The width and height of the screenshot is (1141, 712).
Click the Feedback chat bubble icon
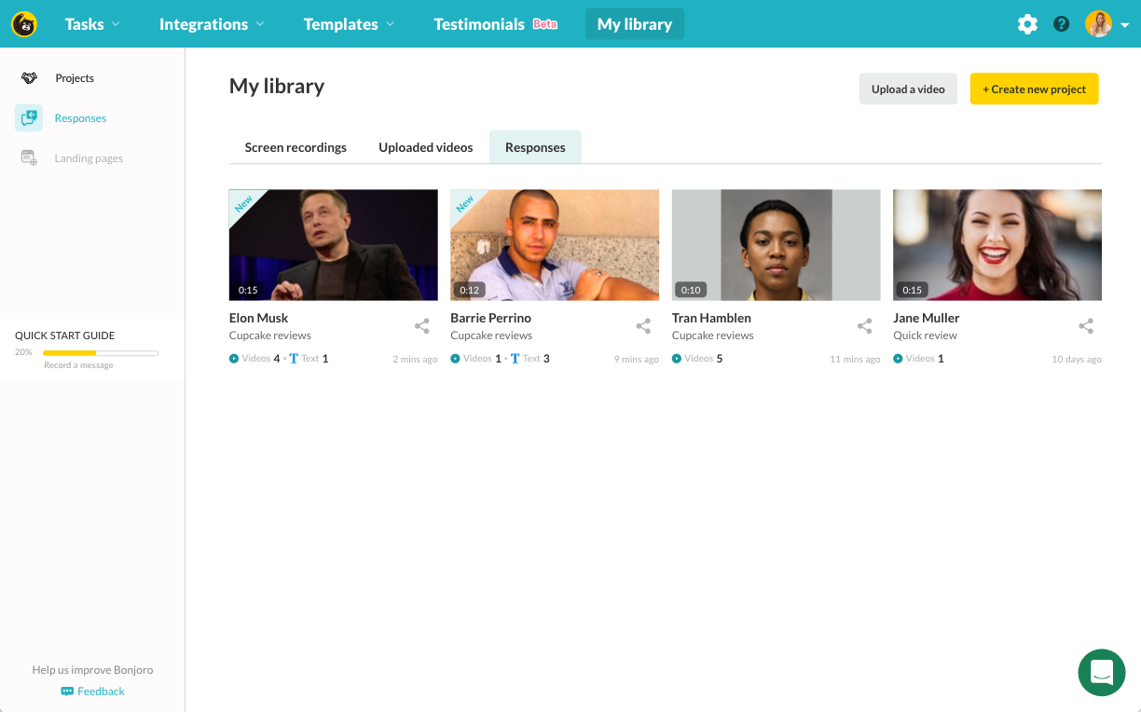tap(67, 691)
